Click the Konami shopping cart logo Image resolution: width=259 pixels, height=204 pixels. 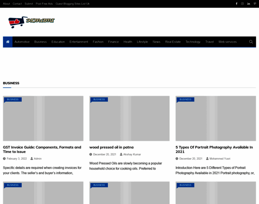click(x=31, y=22)
